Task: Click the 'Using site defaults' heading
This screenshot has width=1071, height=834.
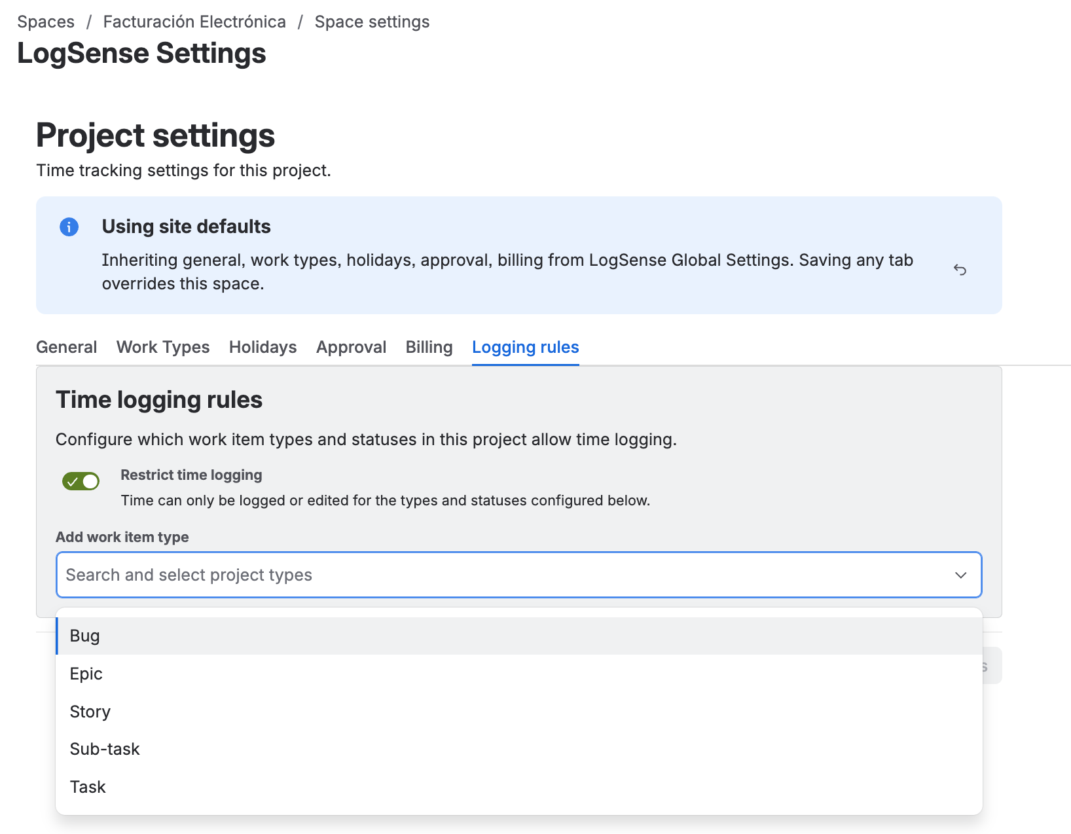Action: click(x=186, y=227)
